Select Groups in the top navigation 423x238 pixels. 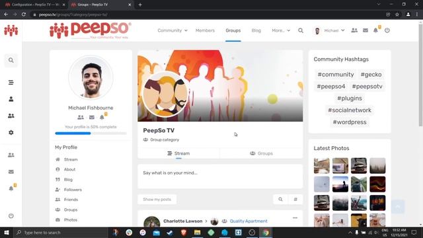[x=233, y=30]
